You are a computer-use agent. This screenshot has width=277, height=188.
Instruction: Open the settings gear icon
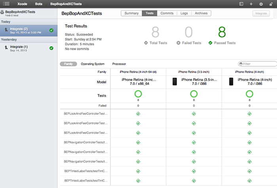pos(261,4)
